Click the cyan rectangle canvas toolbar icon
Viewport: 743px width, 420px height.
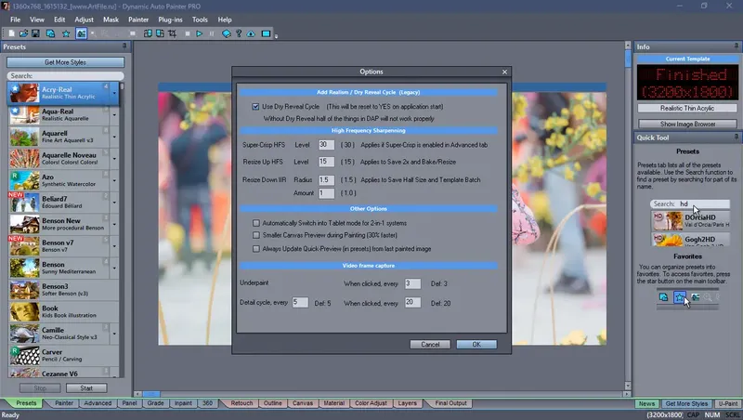point(266,33)
